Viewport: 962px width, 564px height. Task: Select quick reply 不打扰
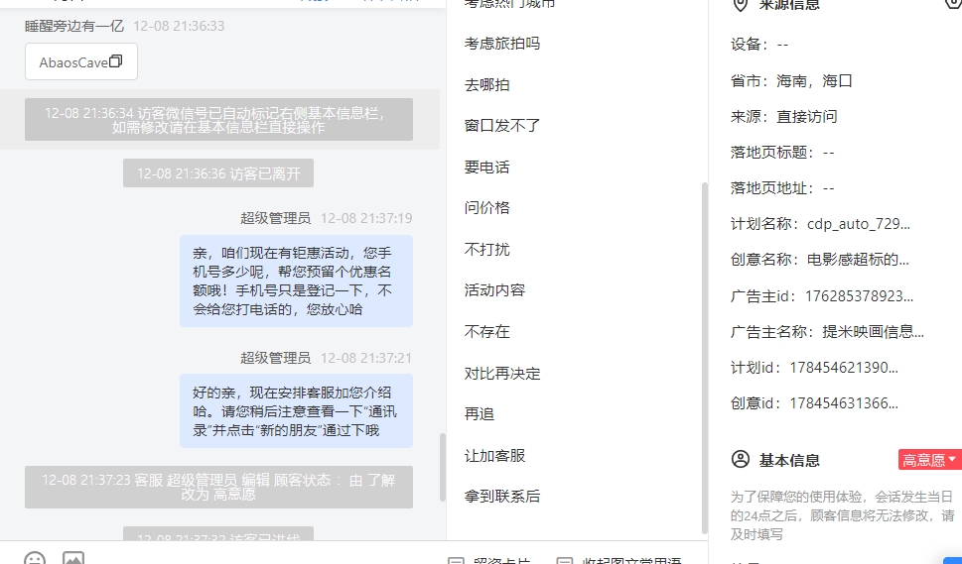coord(486,249)
